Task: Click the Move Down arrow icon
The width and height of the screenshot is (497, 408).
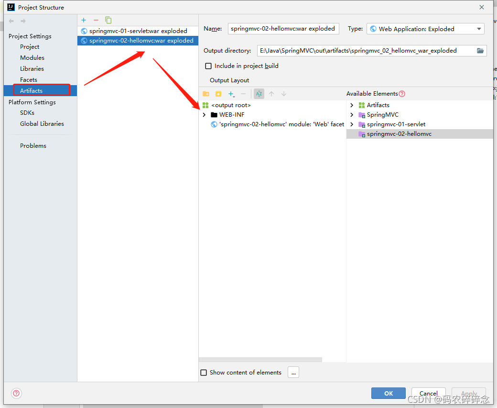Action: click(284, 94)
